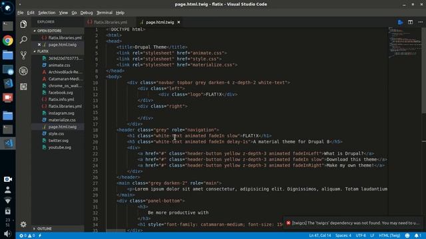Open the Source Control view

23,55
